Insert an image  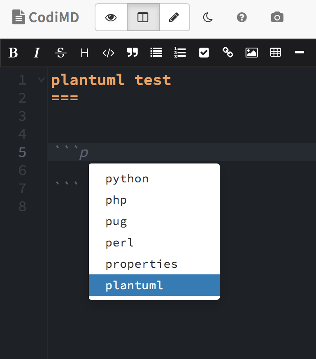[x=251, y=53]
